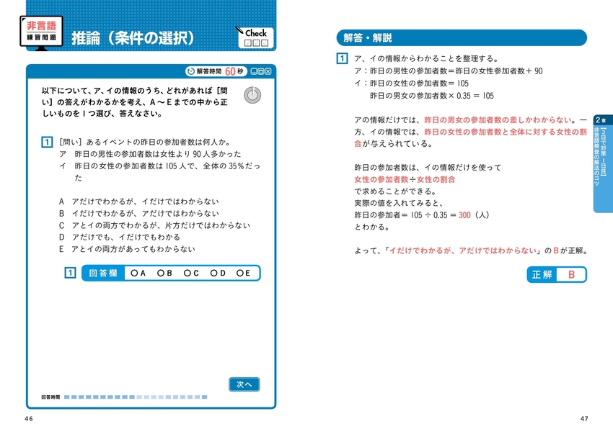
Task: Click the clock icon beside 解答時間
Action: [191, 71]
